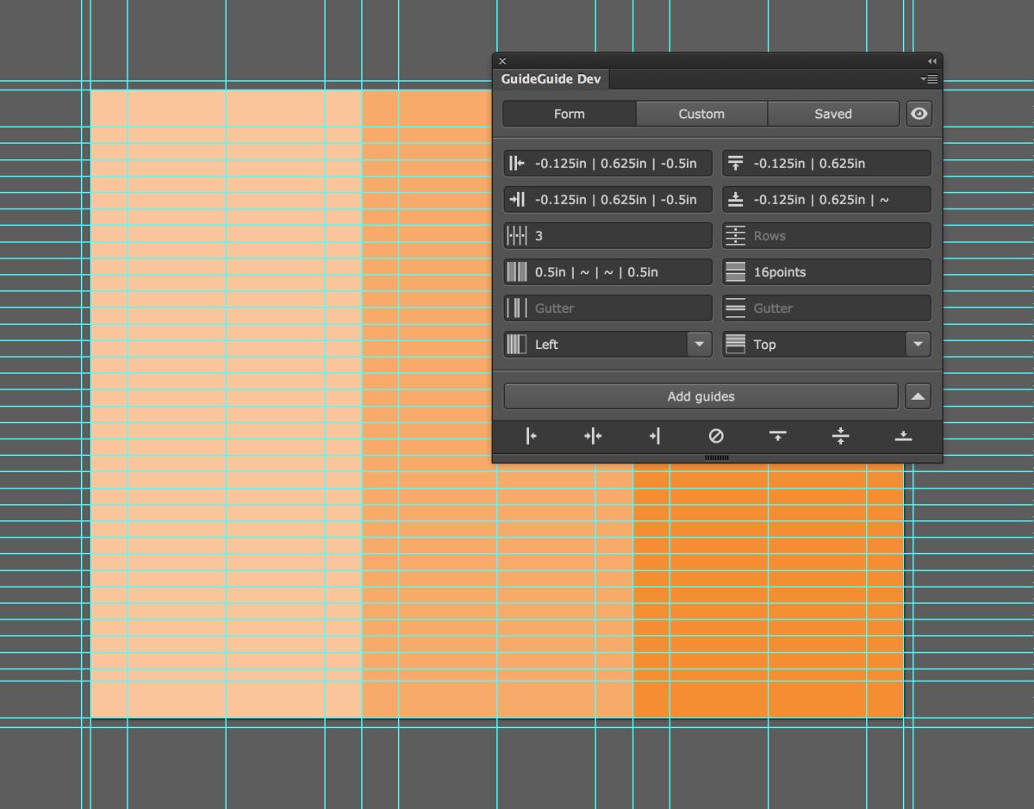Add guide to left edge
This screenshot has width=1034, height=809.
[531, 436]
